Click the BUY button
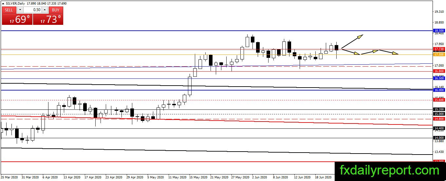Image resolution: width=446 pixels, height=181 pixels. [56, 10]
